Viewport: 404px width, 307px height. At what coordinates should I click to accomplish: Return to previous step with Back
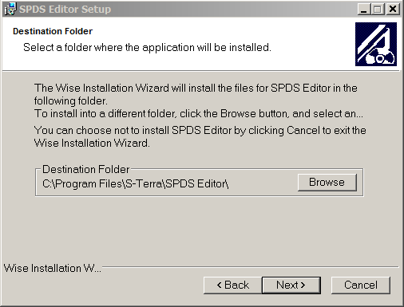click(x=233, y=285)
